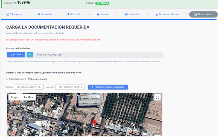
Task: Open the Bocas/Artefactos step
Action: pos(167,14)
